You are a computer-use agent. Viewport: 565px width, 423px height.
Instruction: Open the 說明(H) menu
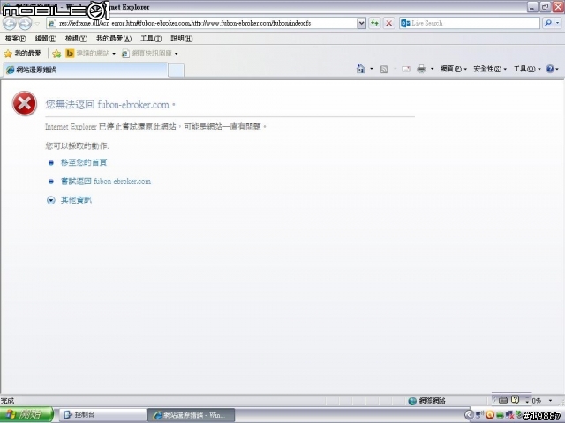(x=181, y=38)
